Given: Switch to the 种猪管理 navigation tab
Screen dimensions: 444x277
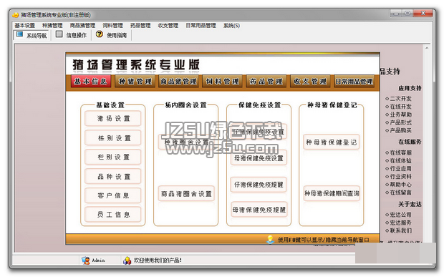Looking at the screenshot, I should click(135, 81).
